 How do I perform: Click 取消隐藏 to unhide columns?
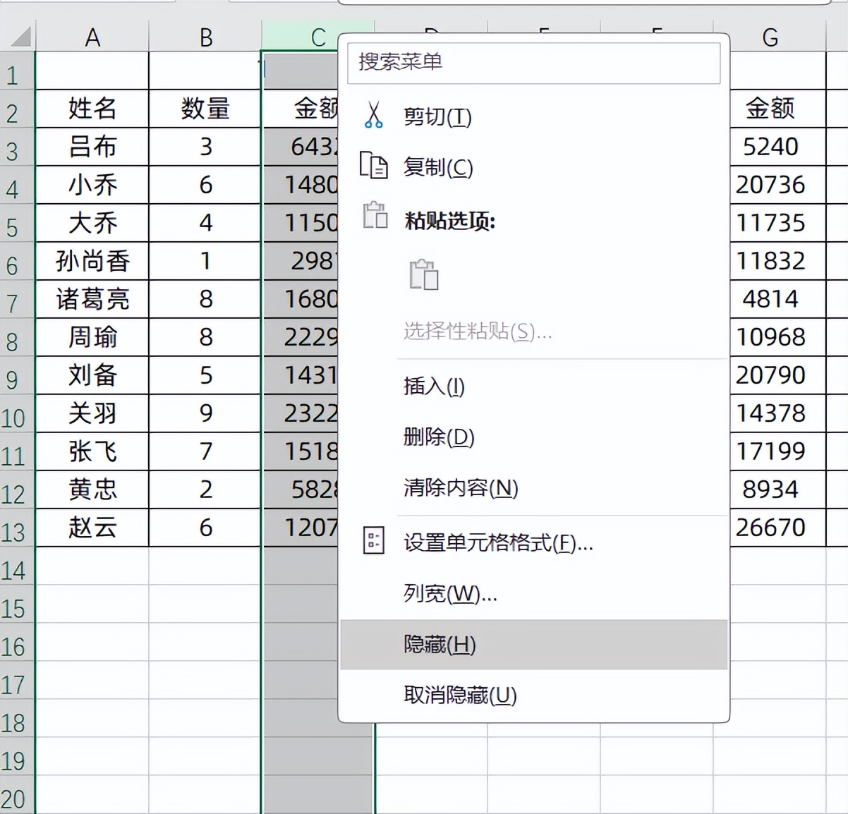pyautogui.click(x=459, y=695)
